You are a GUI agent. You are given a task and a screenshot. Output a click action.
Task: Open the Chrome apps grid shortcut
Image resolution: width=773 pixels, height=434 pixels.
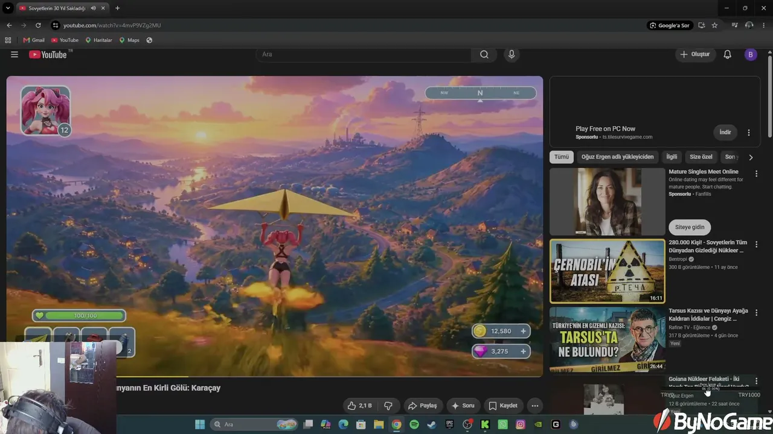click(x=8, y=40)
